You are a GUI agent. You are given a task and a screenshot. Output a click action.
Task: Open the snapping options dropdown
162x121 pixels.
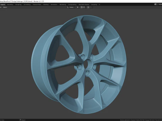tap(85, 7)
